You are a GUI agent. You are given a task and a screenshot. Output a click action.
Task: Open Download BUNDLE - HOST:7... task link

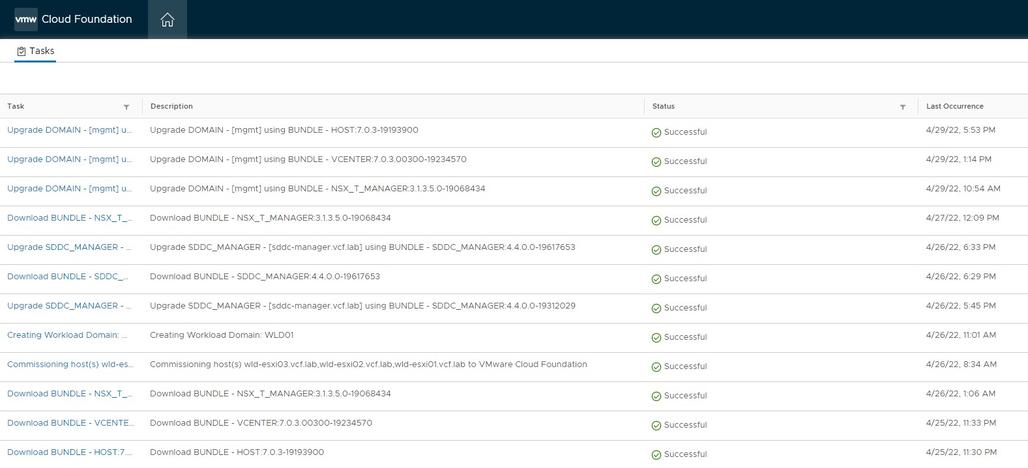click(70, 452)
